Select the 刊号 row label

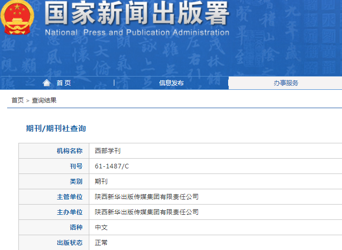[76, 166]
